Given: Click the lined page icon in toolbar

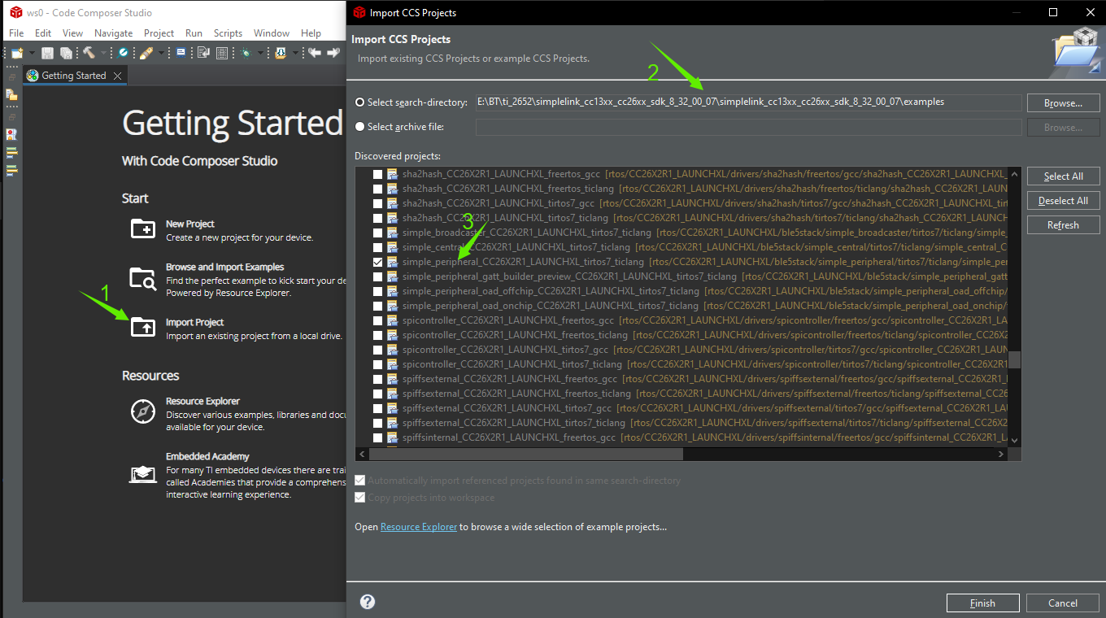Looking at the screenshot, I should tap(222, 53).
